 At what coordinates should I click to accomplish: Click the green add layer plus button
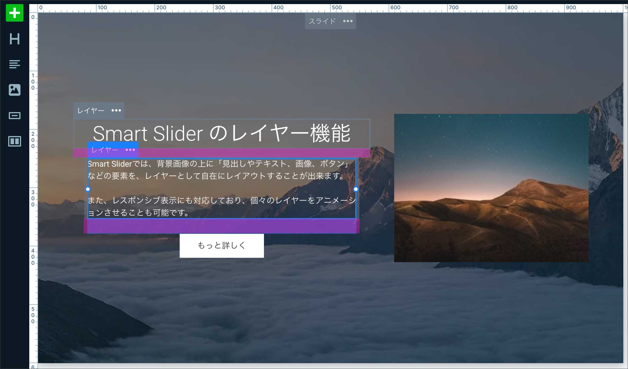14,13
